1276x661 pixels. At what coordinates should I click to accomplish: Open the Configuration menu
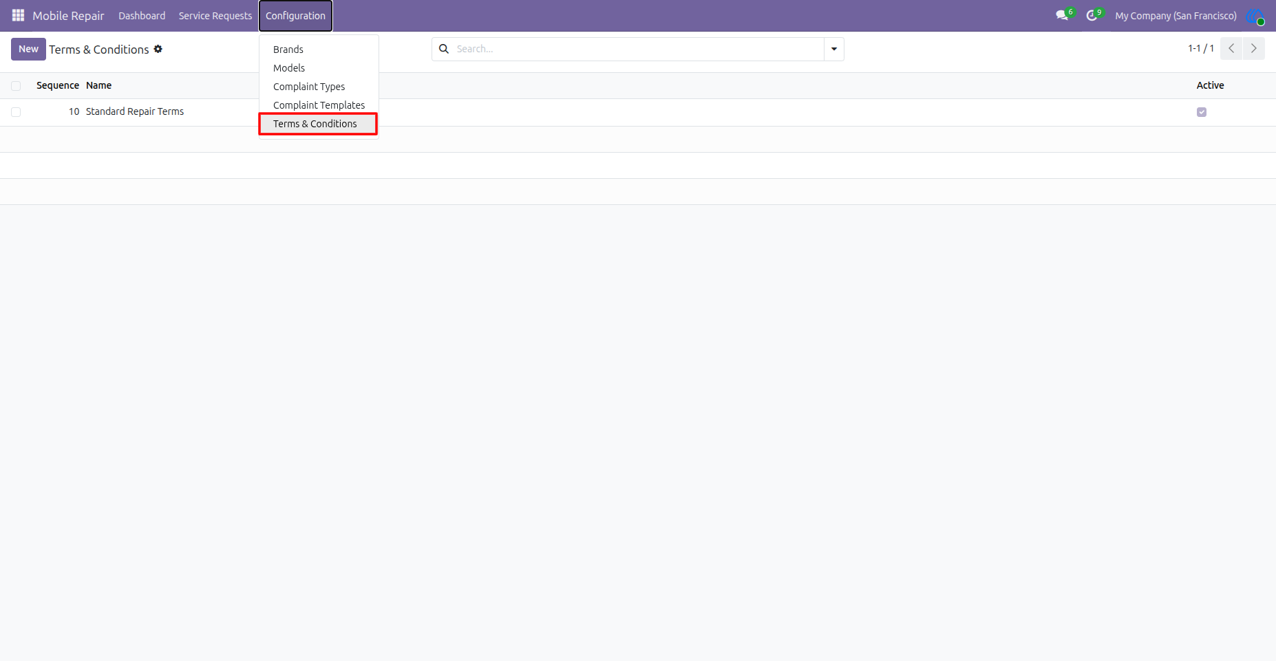pyautogui.click(x=296, y=16)
